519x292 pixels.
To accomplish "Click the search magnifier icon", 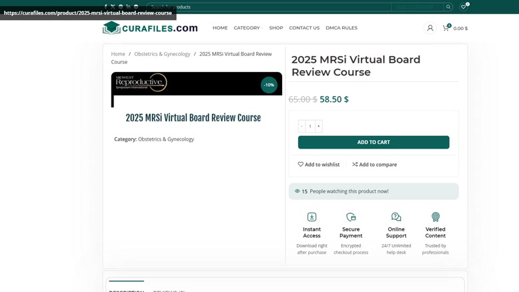I will pyautogui.click(x=448, y=7).
